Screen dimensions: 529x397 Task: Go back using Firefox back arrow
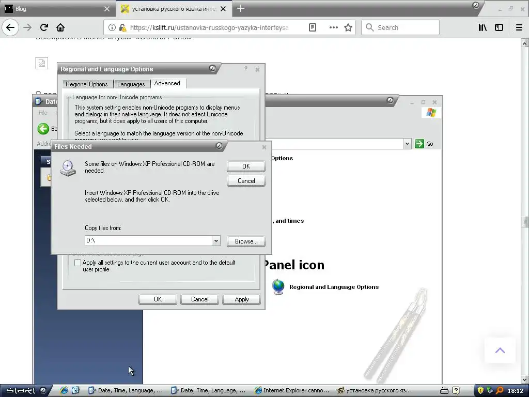tap(10, 27)
